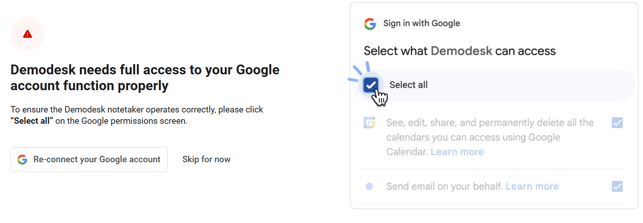Click the calendar permission description text
This screenshot has height=223, width=643.
490,137
